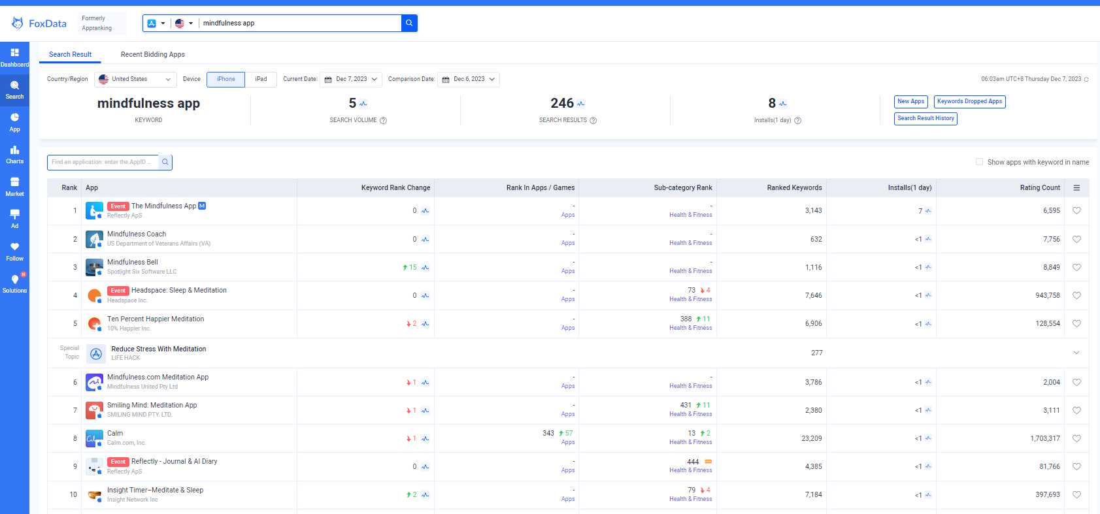The height and width of the screenshot is (514, 1100).
Task: Click the Smiling Mind app icon
Action: click(x=94, y=410)
